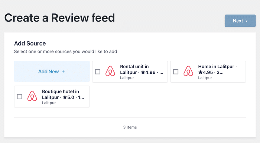Viewport: 260px width, 143px height.
Task: Check the Rental unit in Lalitpur checkbox
Action: [97, 72]
